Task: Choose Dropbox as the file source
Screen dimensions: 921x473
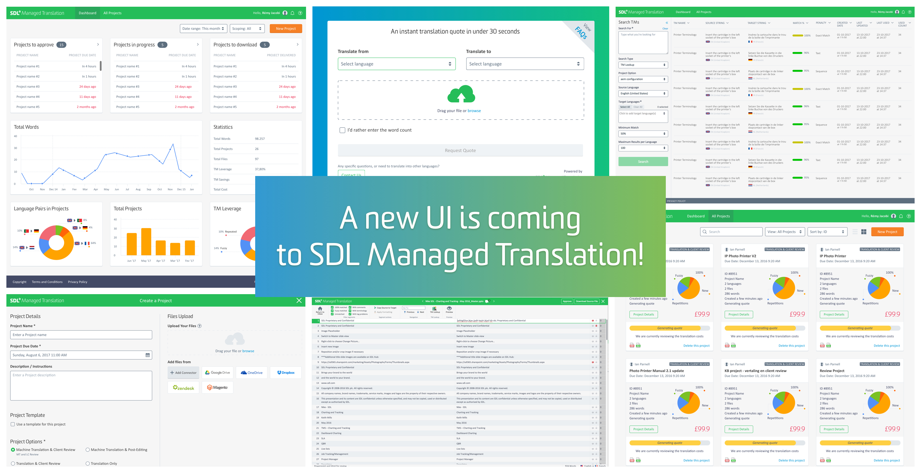Action: coord(286,373)
